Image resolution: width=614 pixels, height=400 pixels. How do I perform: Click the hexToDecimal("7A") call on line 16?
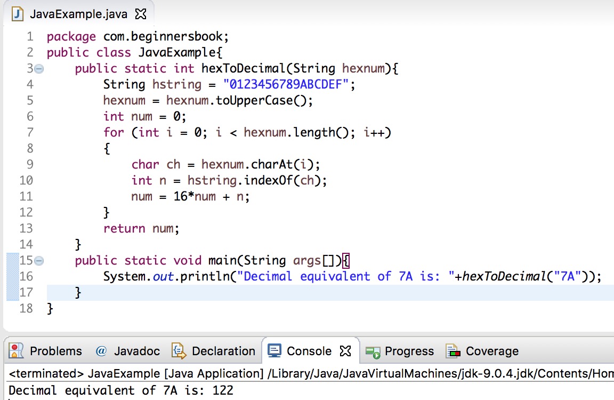524,277
